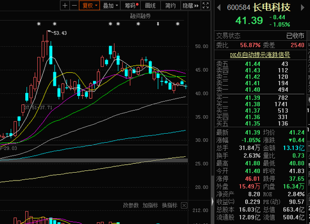This screenshot has height=224, width=310.
Task: Click 金额 value 13.13亿
Action: (x=294, y=148)
